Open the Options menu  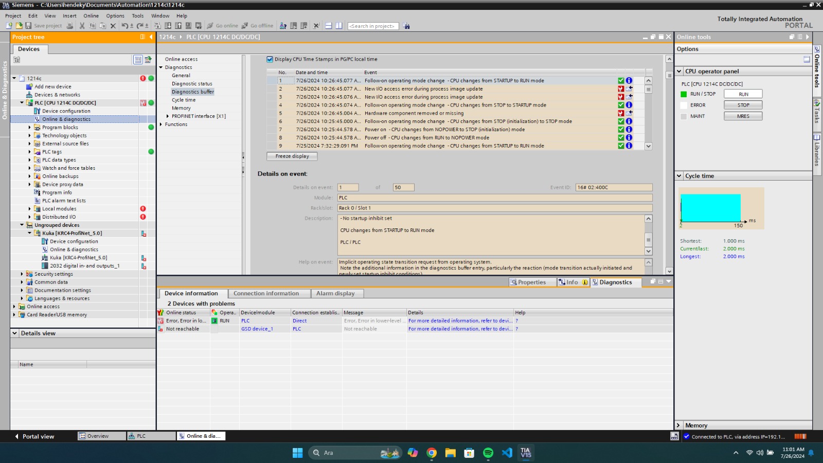(x=115, y=16)
